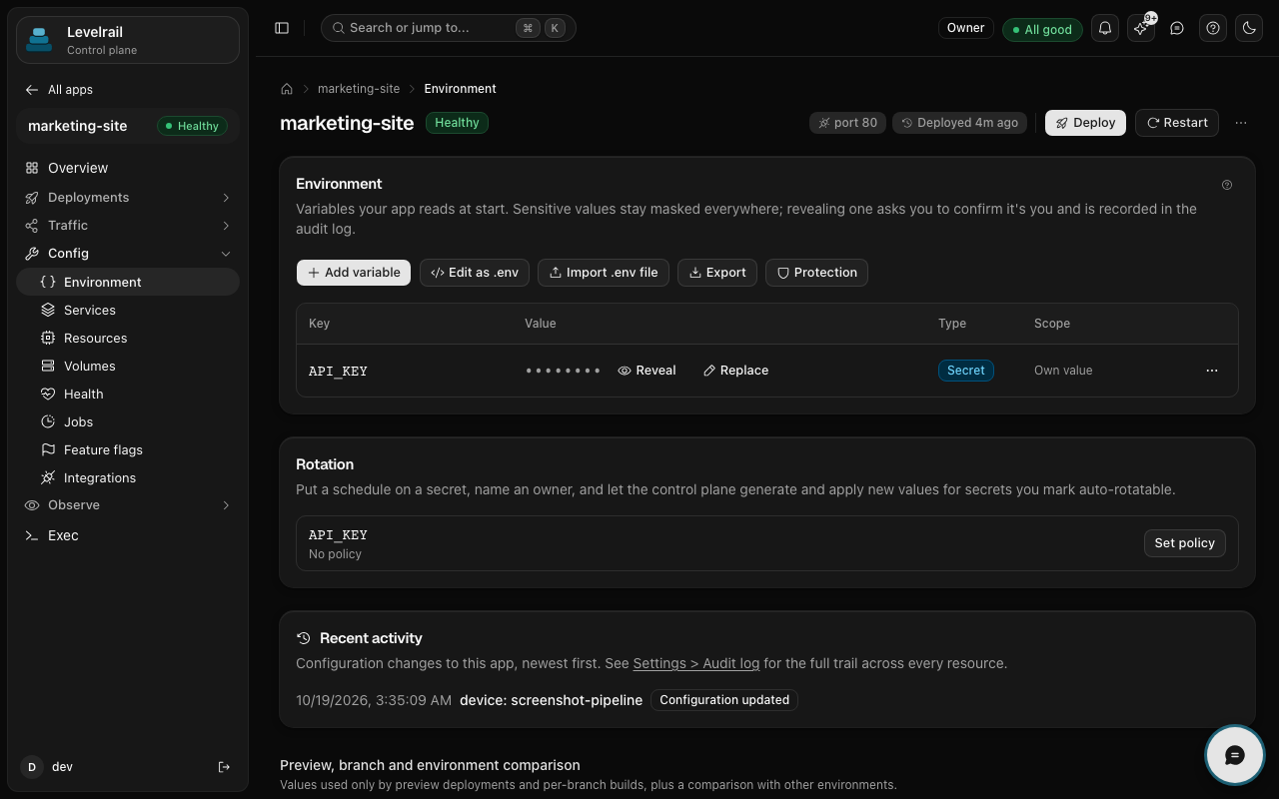Open Exec in the sidebar
1279x799 pixels.
[x=128, y=535]
